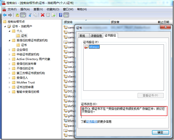Click the 查看证书(V) button
This screenshot has height=140, width=174.
(x=151, y=95)
